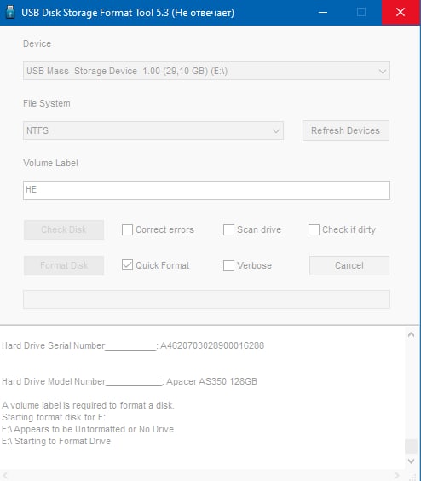This screenshot has width=421, height=481.
Task: Click the File System label text
Action: click(x=47, y=103)
